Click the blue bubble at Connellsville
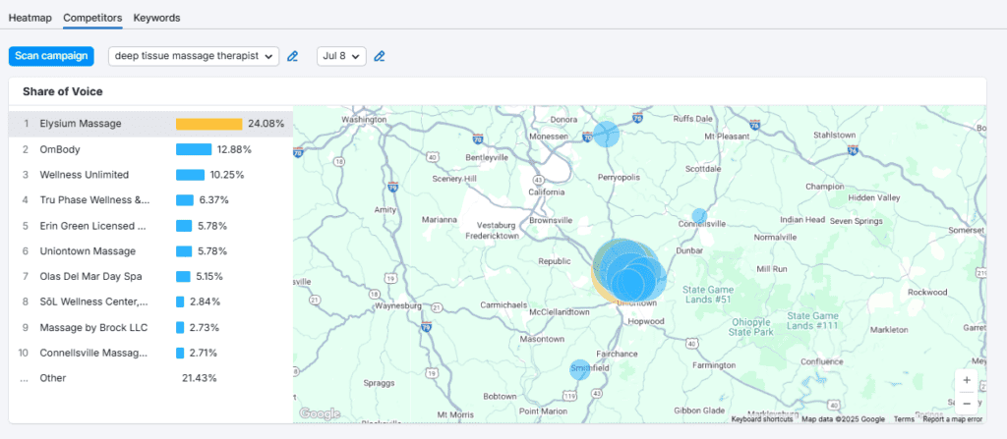Image resolution: width=1007 pixels, height=439 pixels. (x=699, y=216)
